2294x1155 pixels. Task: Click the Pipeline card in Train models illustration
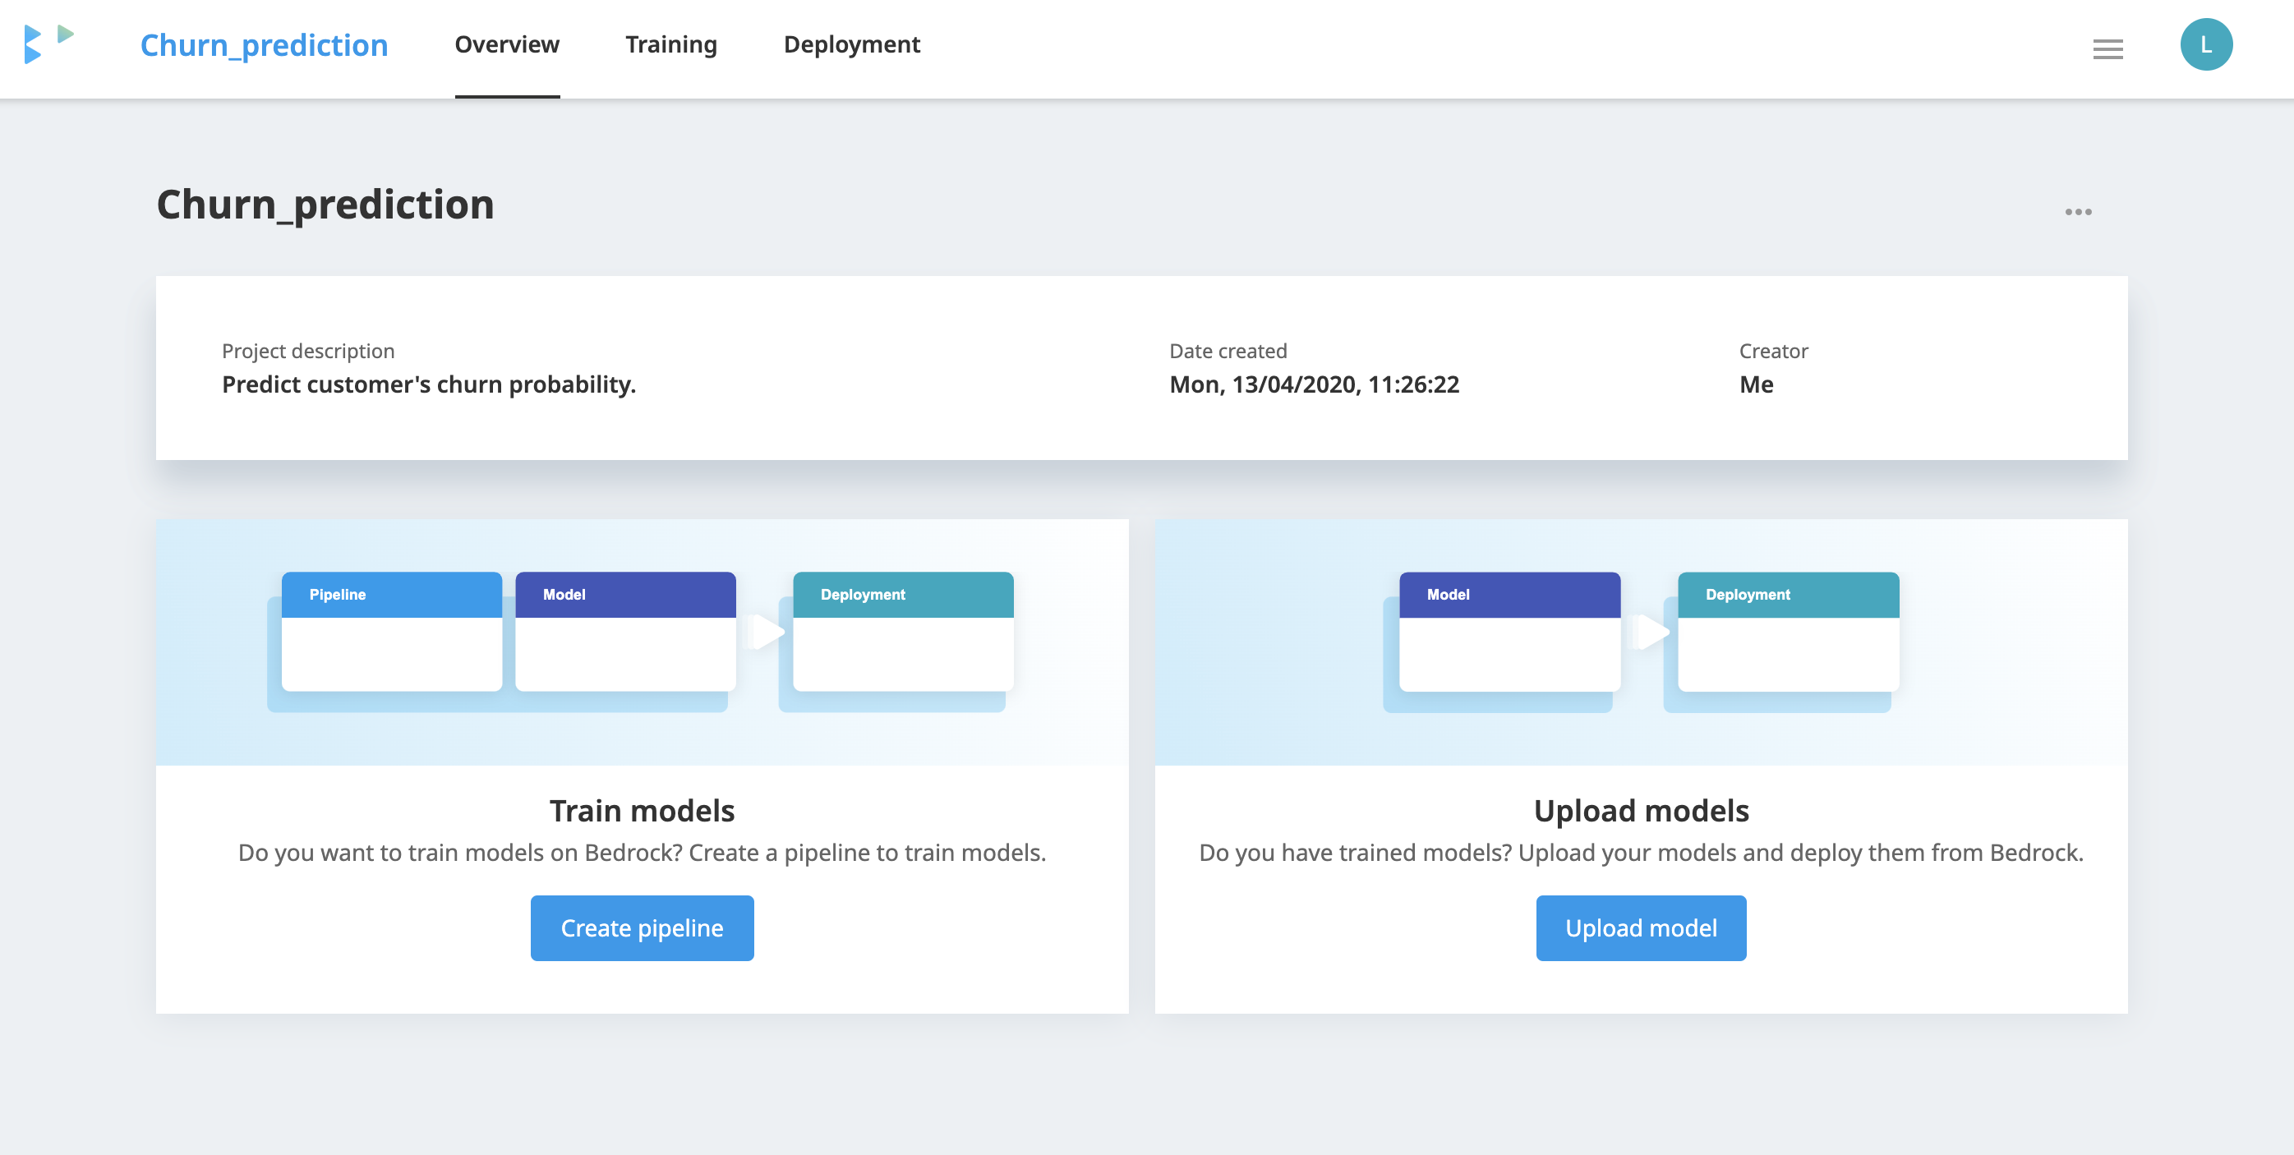pyautogui.click(x=392, y=631)
